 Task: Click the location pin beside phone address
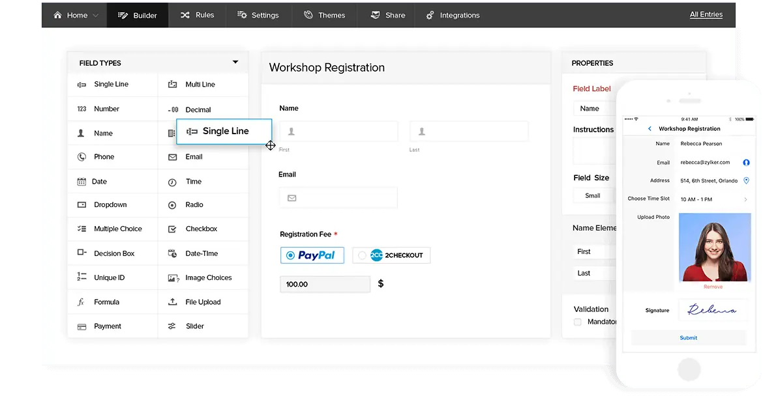point(746,181)
